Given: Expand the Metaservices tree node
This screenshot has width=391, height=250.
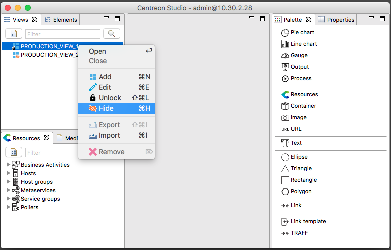Looking at the screenshot, I should point(8,190).
